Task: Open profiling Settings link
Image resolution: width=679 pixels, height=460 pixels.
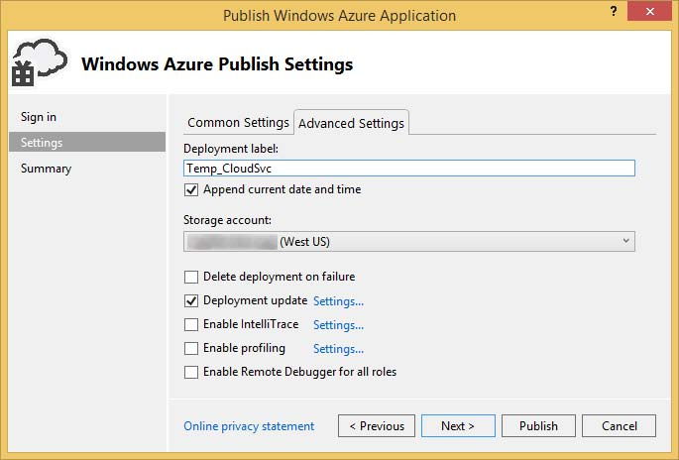Action: [x=338, y=349]
